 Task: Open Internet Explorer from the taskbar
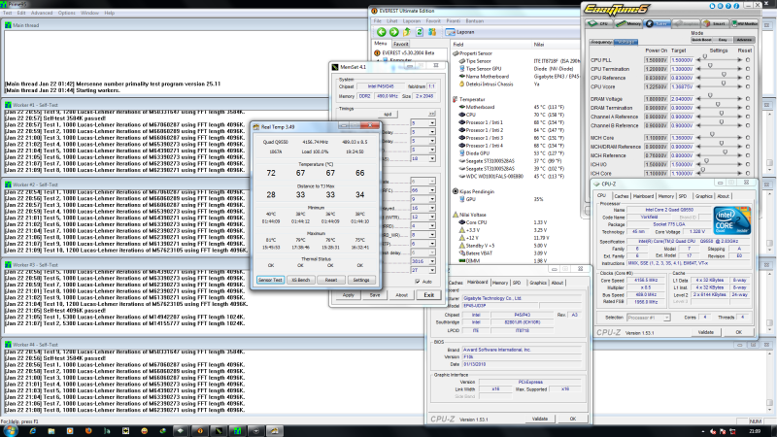[32, 431]
